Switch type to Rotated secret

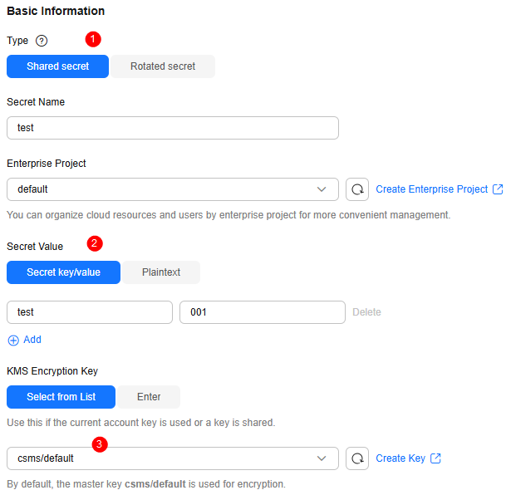(x=163, y=66)
